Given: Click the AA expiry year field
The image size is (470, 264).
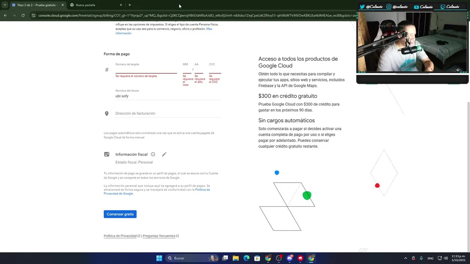Looking at the screenshot, I should [199, 70].
